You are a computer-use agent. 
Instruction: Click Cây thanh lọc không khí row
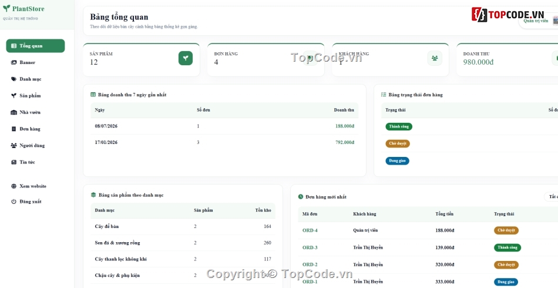183,259
